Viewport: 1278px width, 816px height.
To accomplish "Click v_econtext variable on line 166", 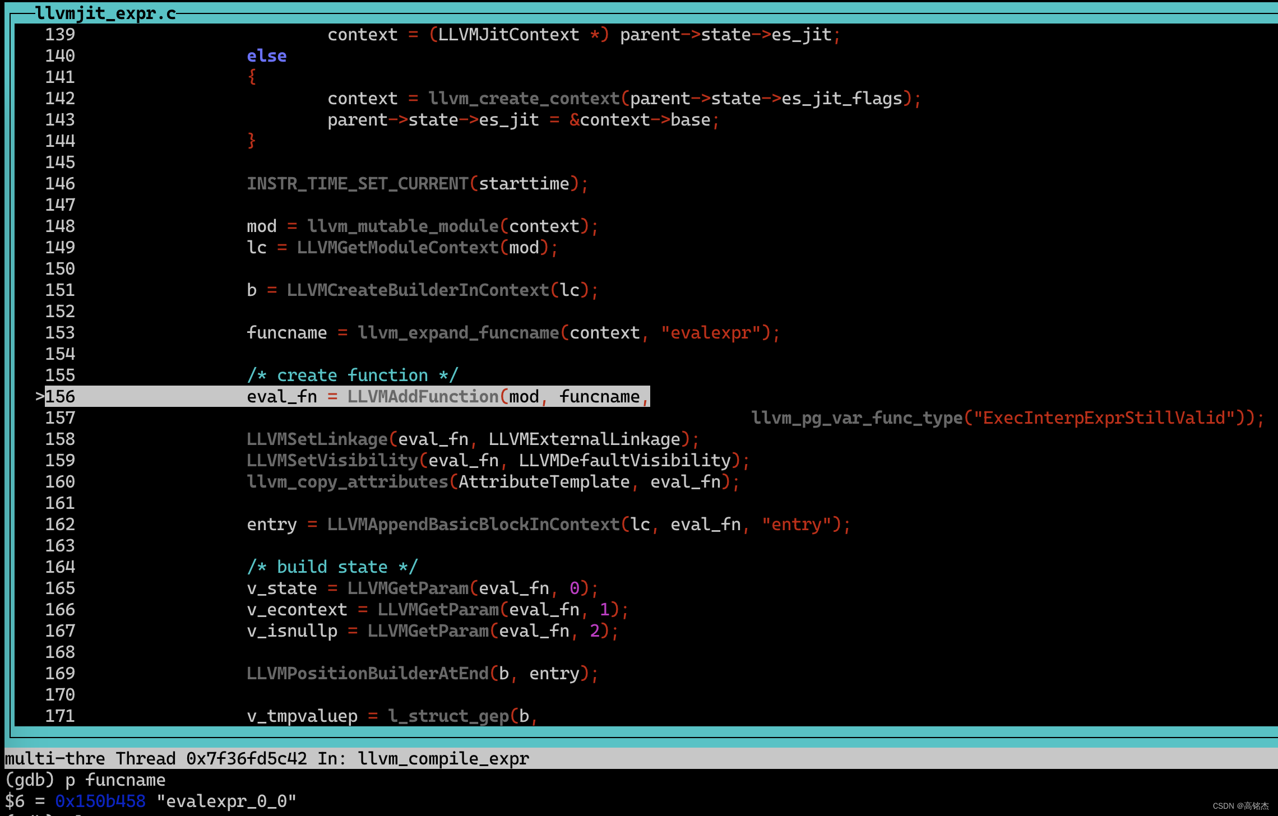I will click(297, 610).
